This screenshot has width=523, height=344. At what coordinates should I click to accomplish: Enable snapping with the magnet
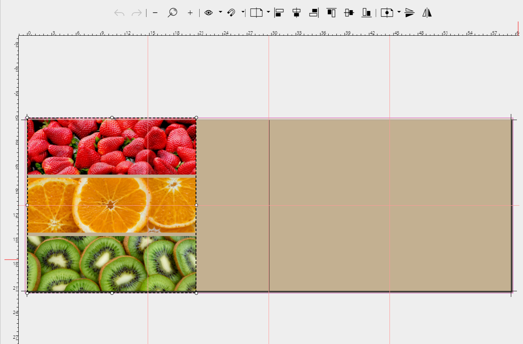pos(230,13)
